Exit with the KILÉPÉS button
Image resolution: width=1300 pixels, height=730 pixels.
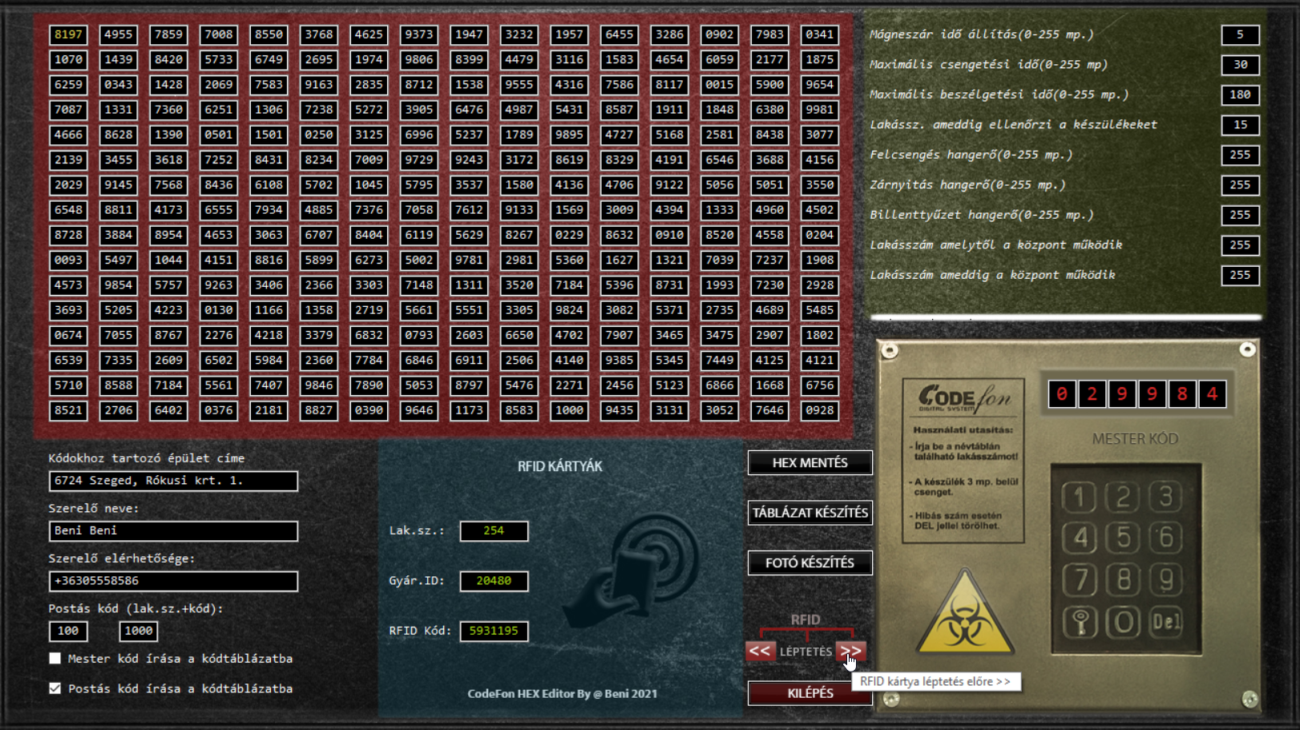(x=809, y=693)
